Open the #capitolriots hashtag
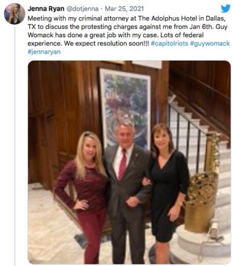 (170, 43)
